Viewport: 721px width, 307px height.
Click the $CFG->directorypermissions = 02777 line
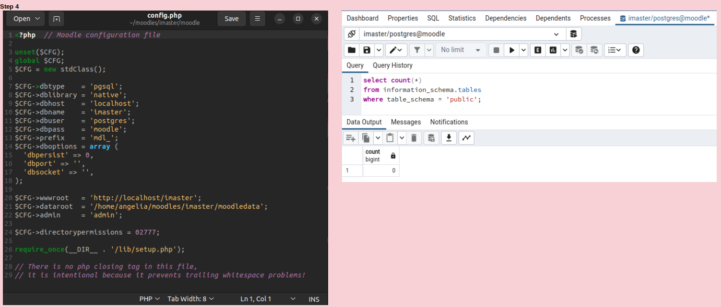tap(87, 232)
